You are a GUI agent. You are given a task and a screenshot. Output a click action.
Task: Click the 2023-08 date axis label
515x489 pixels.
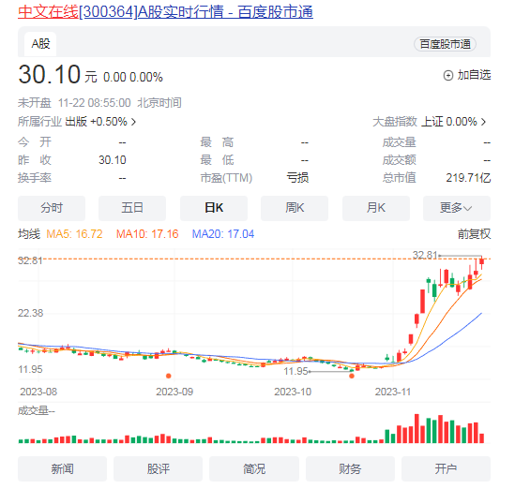[x=38, y=392]
